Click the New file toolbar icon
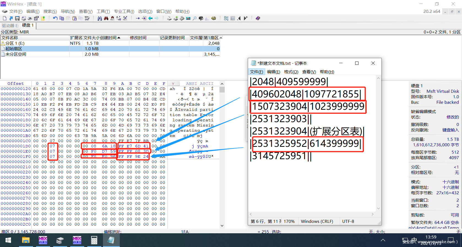462x247 pixels. pos(5,18)
